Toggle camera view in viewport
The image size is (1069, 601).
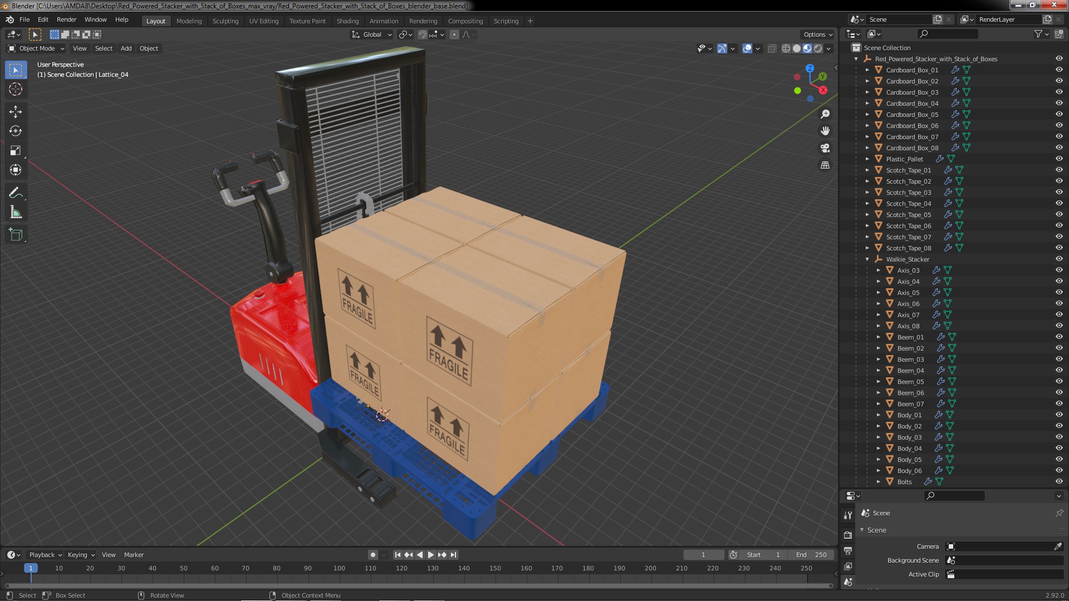coord(825,148)
